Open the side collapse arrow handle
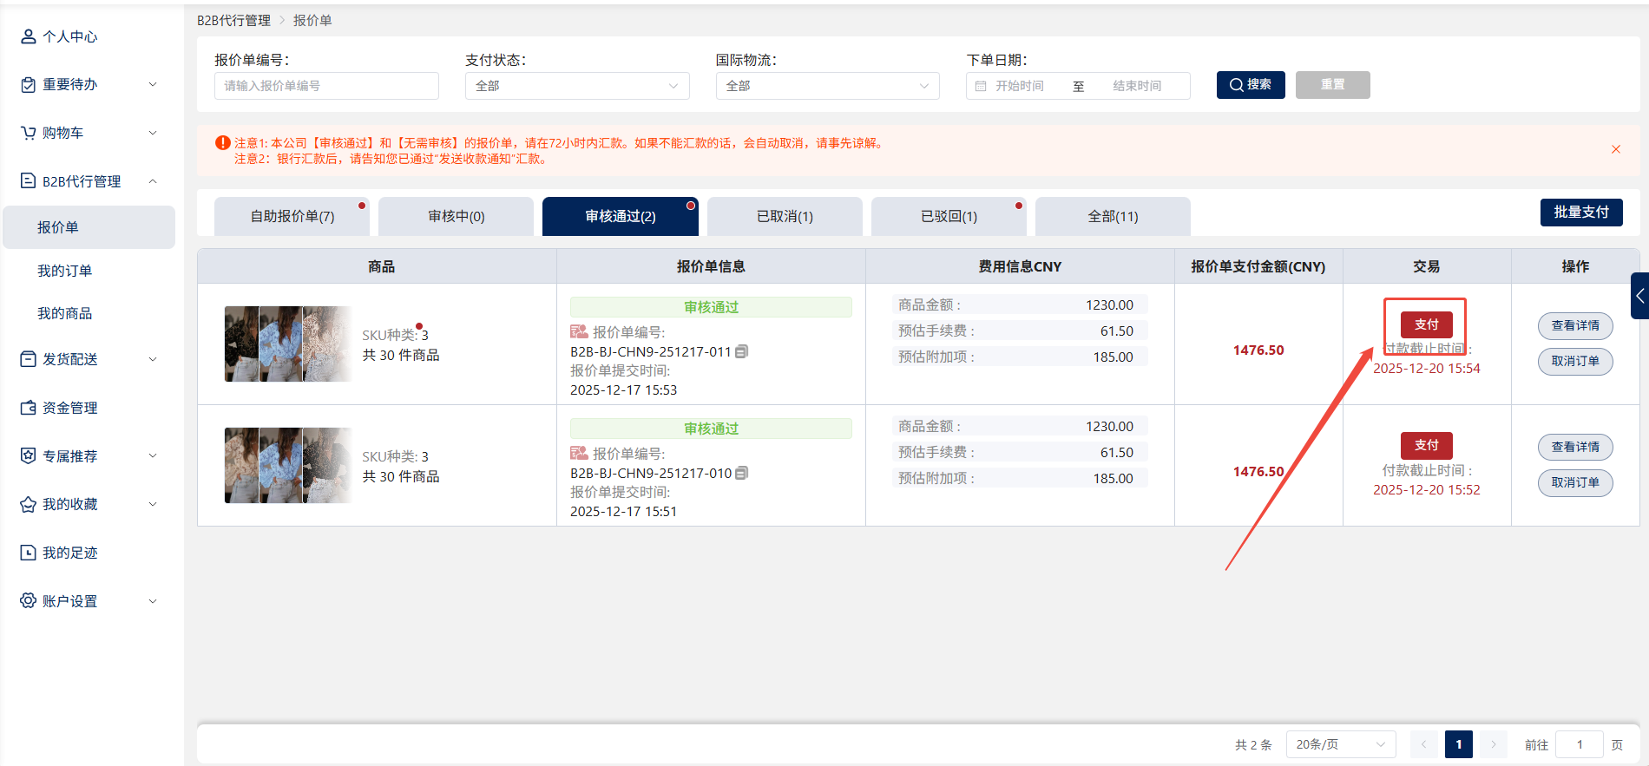The width and height of the screenshot is (1649, 766). click(x=1639, y=296)
